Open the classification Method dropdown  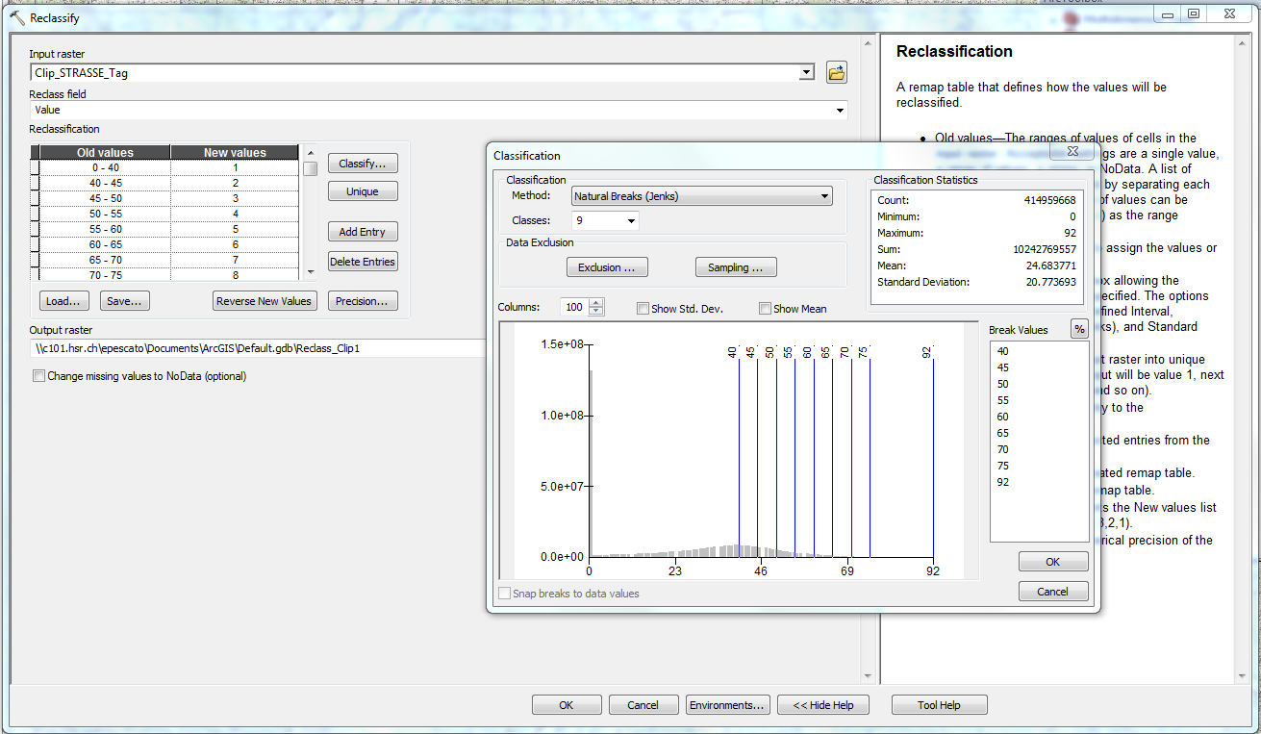[824, 196]
